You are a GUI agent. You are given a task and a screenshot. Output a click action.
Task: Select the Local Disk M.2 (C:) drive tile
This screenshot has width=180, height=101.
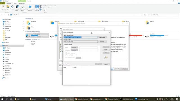[37, 36]
